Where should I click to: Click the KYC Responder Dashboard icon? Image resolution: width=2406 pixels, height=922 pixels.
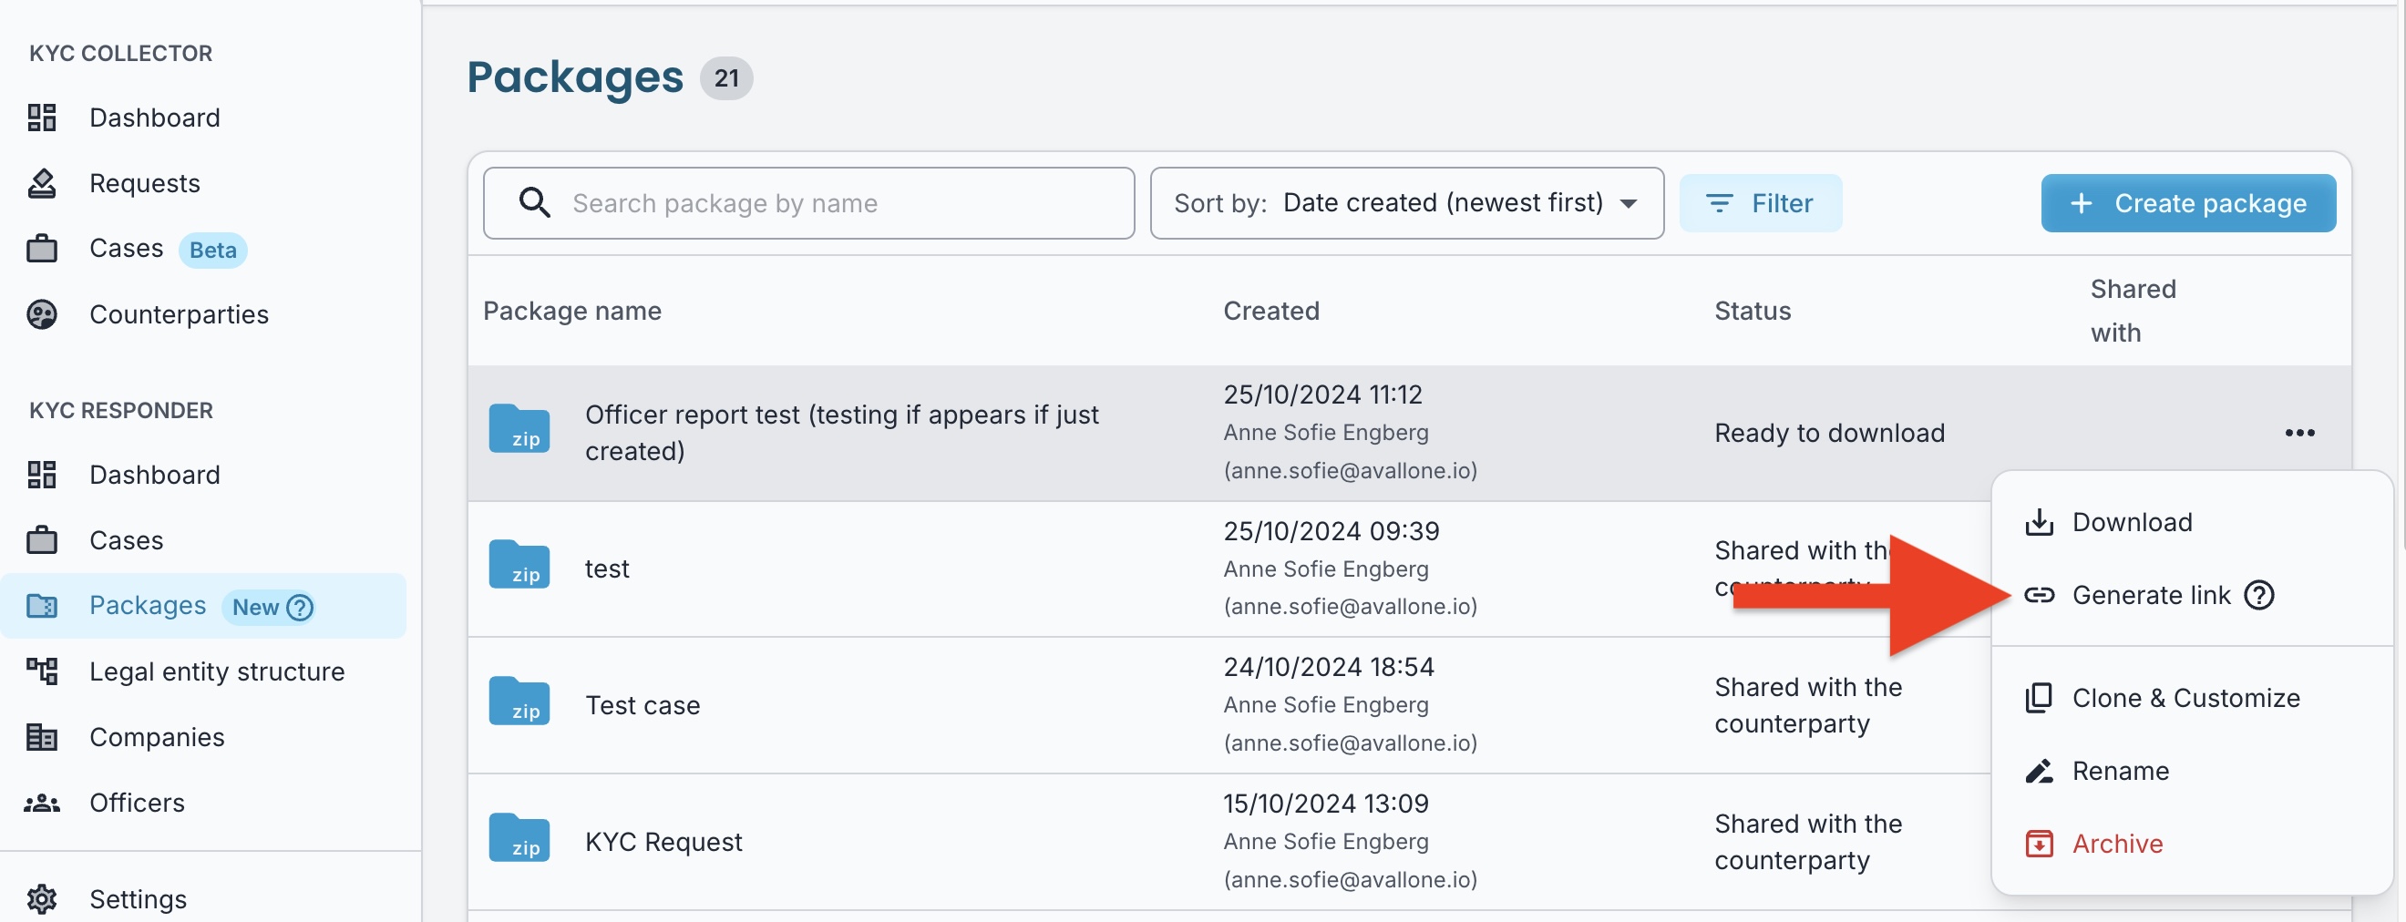click(42, 475)
